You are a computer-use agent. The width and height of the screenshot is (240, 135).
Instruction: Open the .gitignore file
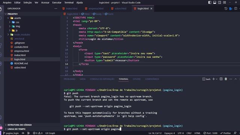(x=19, y=43)
